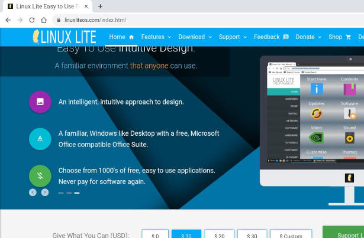Image resolution: width=364 pixels, height=238 pixels.
Task: Click 'A familiar environment that anyone can use' text
Action: click(x=126, y=66)
